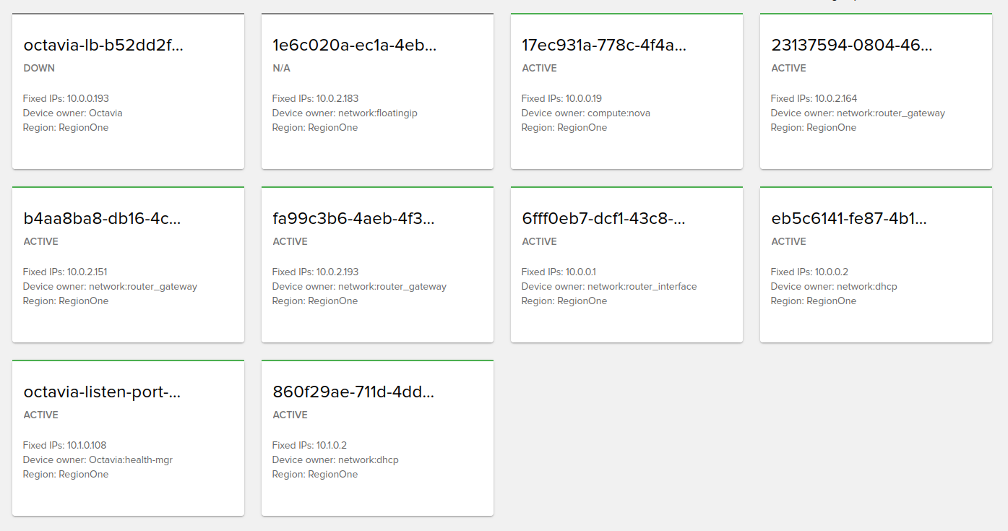Viewport: 1008px width, 531px height.
Task: Click the 23137594-0804-46 port title
Action: coord(853,45)
